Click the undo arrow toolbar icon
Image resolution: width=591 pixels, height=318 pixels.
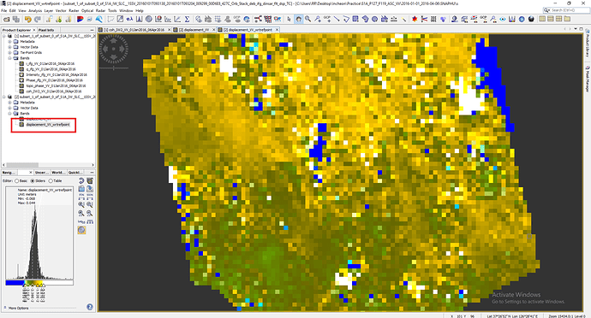click(28, 19)
